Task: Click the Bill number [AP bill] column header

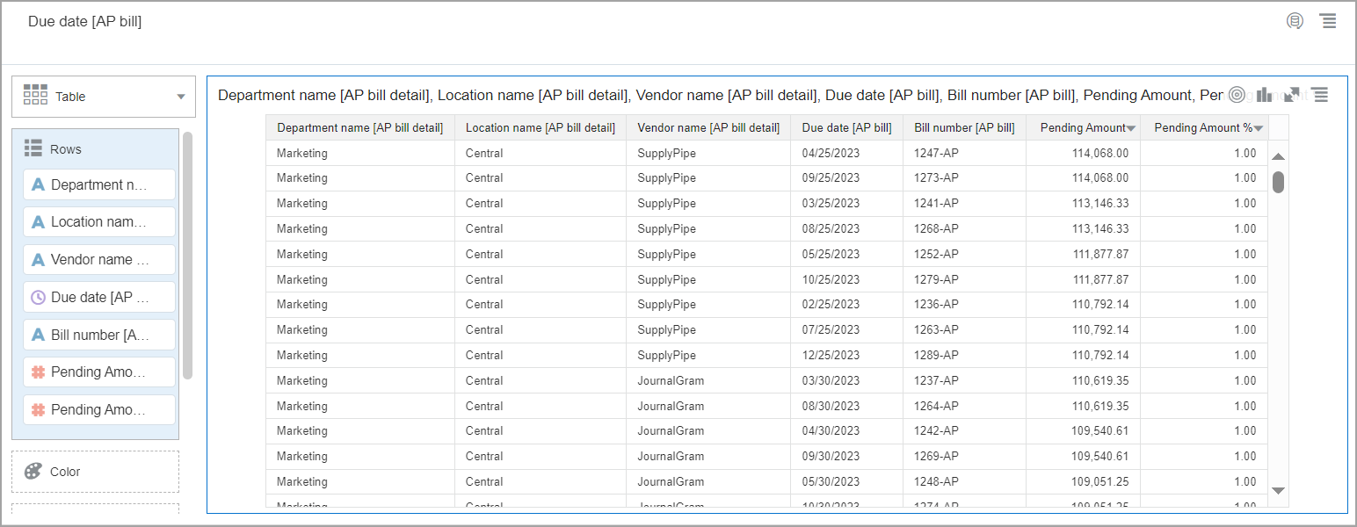Action: tap(963, 127)
